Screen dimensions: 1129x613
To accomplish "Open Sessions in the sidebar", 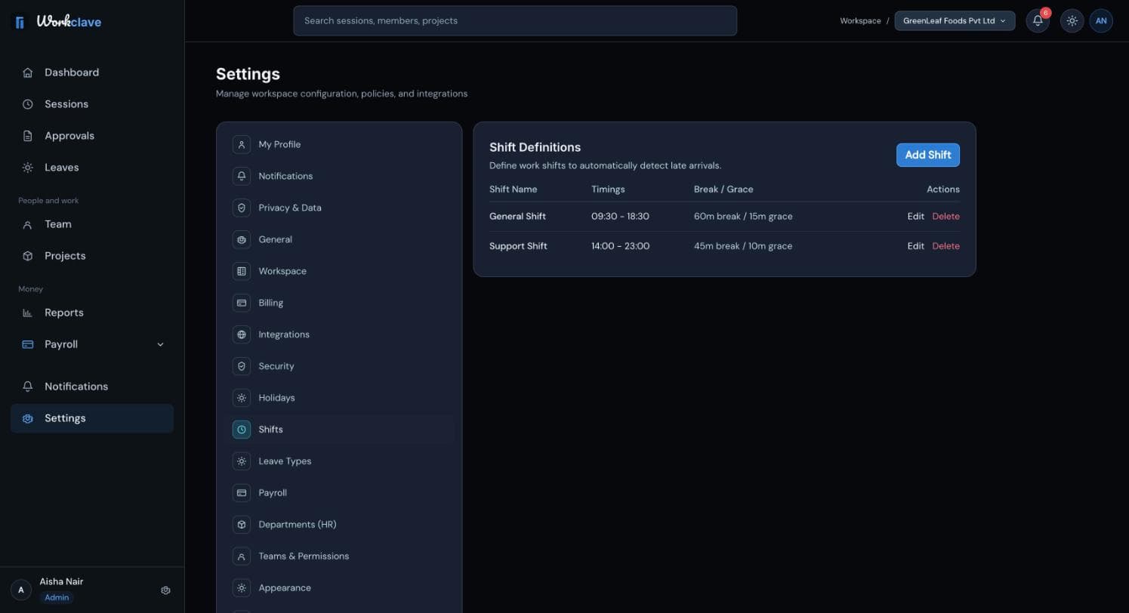I will [92, 104].
